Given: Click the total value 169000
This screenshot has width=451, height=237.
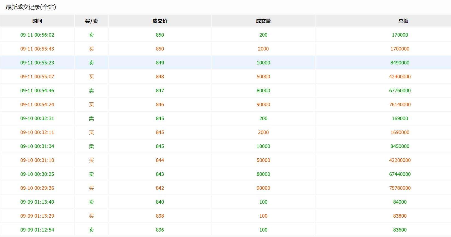Looking at the screenshot, I should (x=400, y=118).
